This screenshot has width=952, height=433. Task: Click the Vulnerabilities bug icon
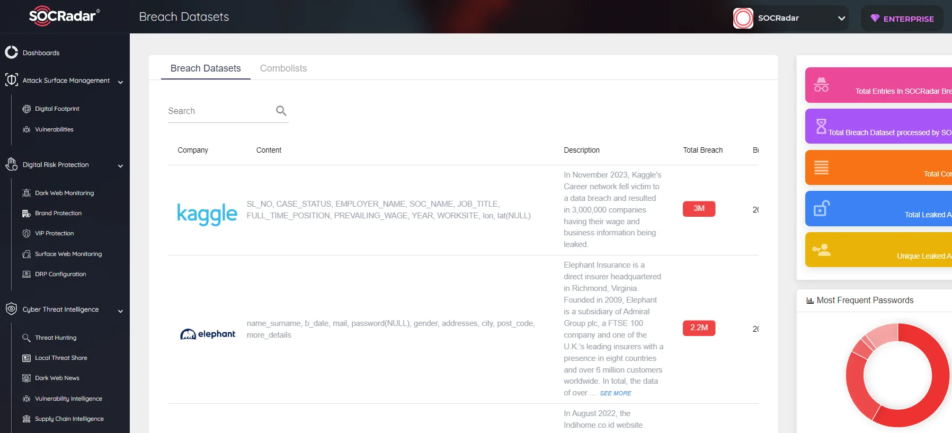[26, 129]
